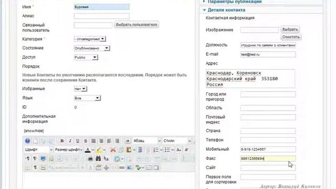Apply superscript formatting
This screenshot has width=336, height=189.
[x=186, y=150]
